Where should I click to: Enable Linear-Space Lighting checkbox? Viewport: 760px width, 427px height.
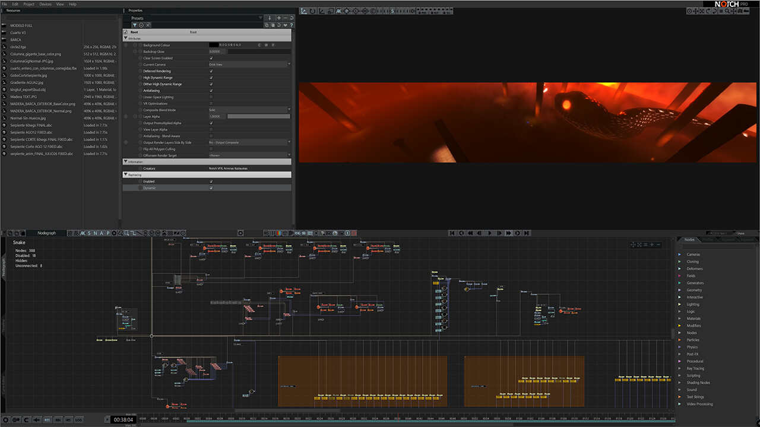[211, 97]
